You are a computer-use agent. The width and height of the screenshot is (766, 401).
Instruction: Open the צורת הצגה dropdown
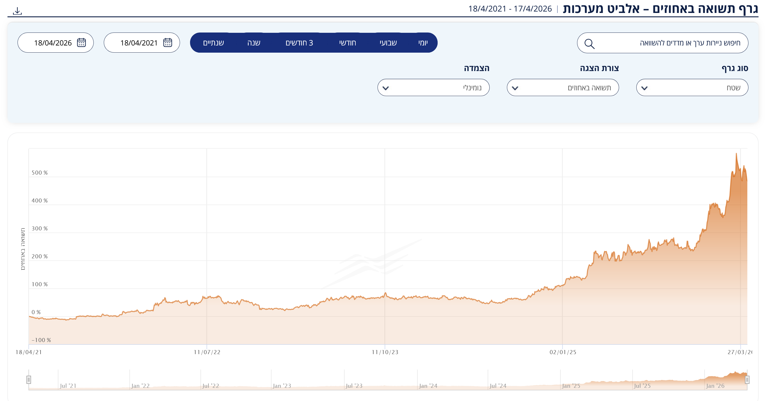click(x=562, y=88)
